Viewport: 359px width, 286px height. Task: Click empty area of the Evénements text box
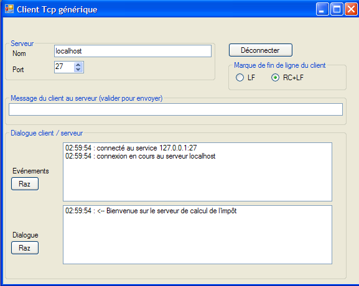(197, 181)
